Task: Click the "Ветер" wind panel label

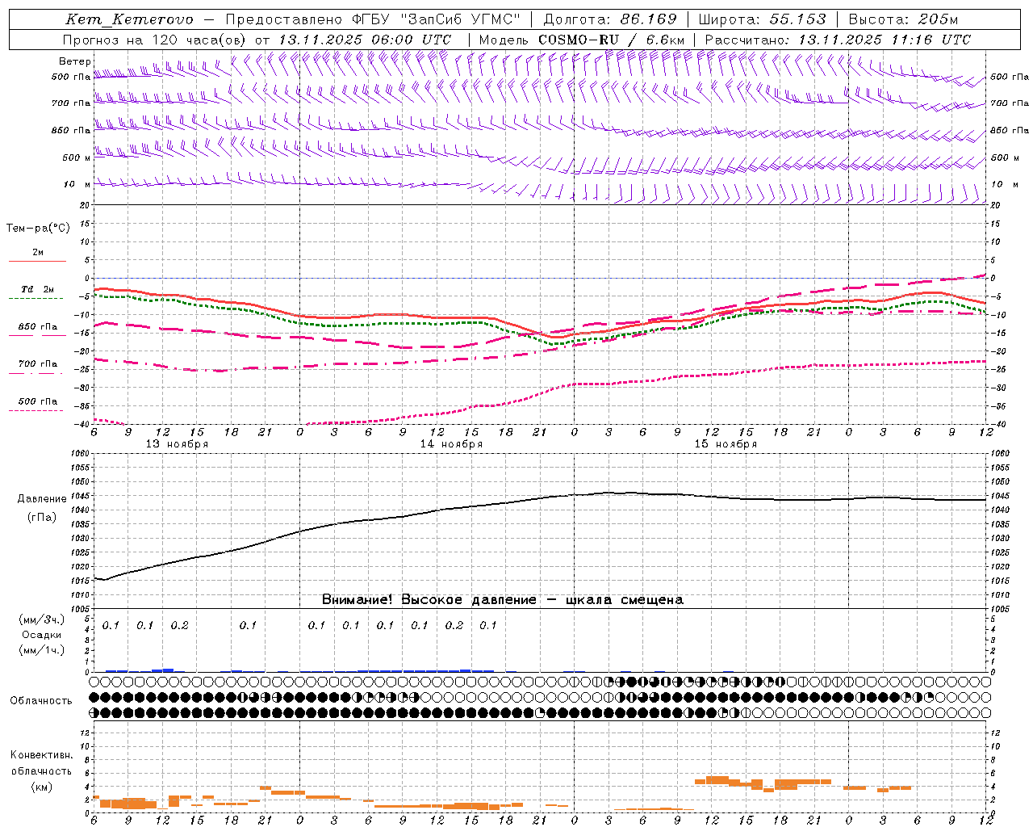Action: pos(74,61)
